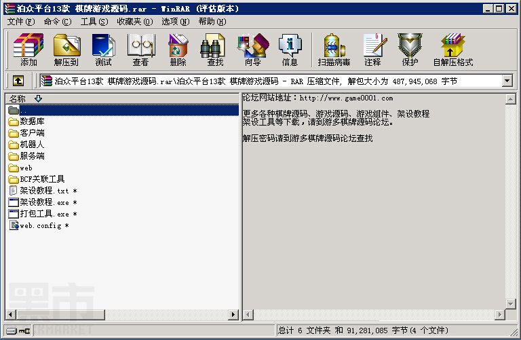Open the 工具(S) menu
Viewport: 521px width, 340px height.
point(94,22)
